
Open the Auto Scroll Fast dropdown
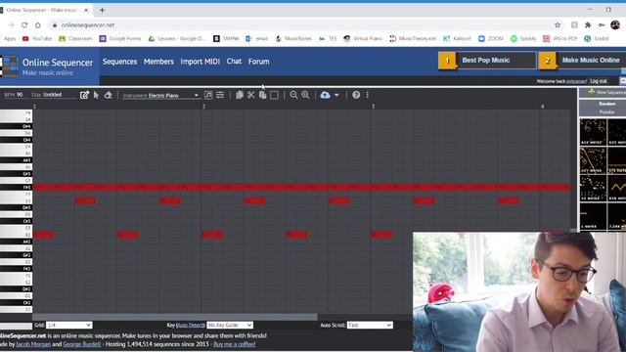[370, 325]
